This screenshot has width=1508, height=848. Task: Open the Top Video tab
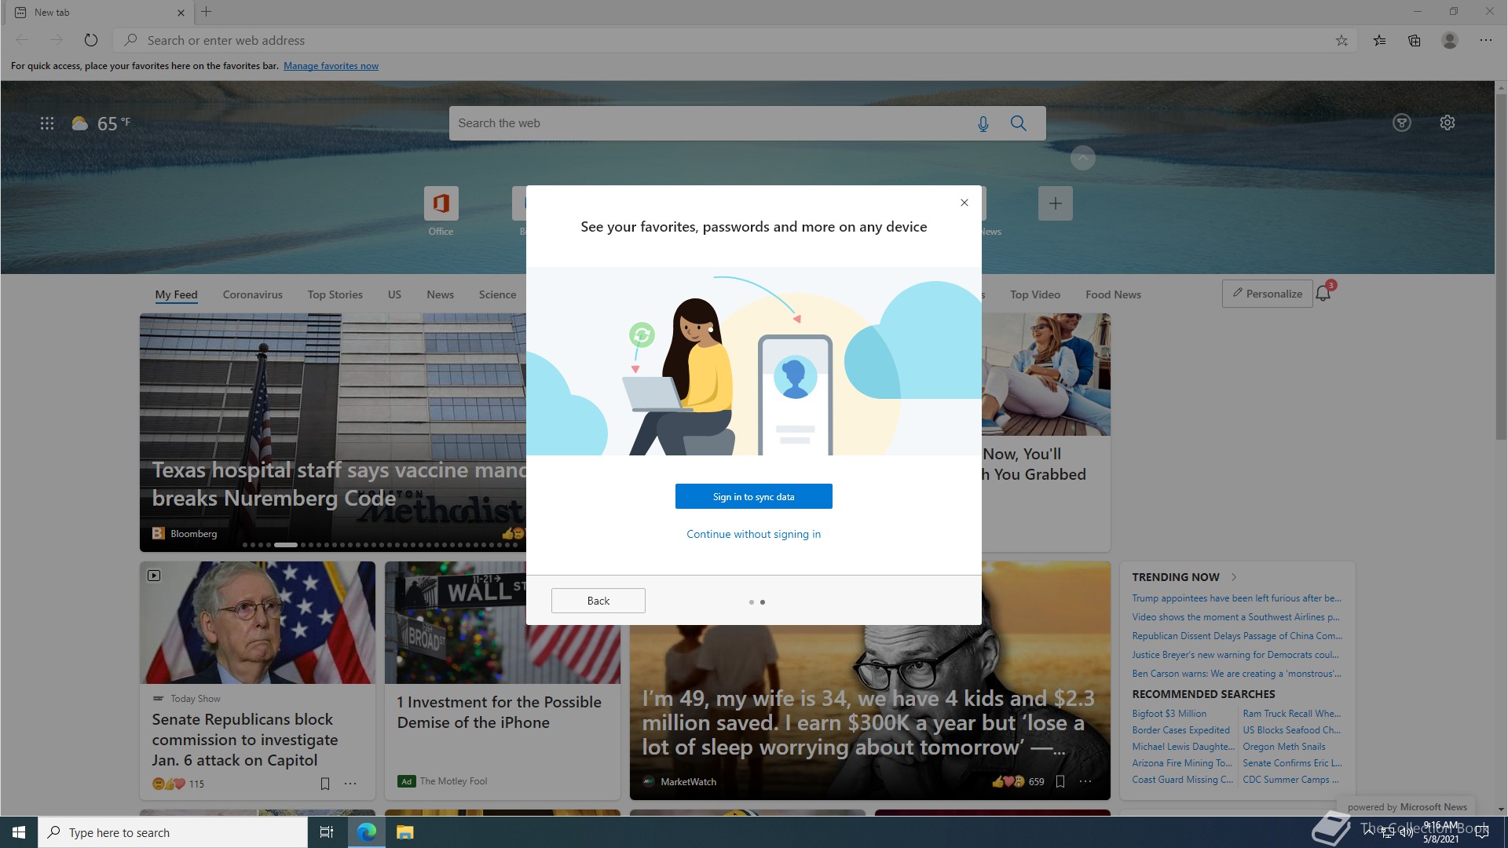1035,294
